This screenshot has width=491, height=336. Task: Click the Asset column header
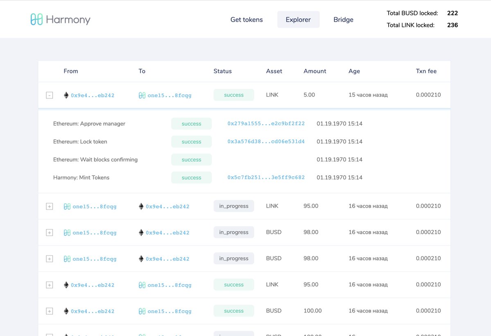tap(274, 71)
